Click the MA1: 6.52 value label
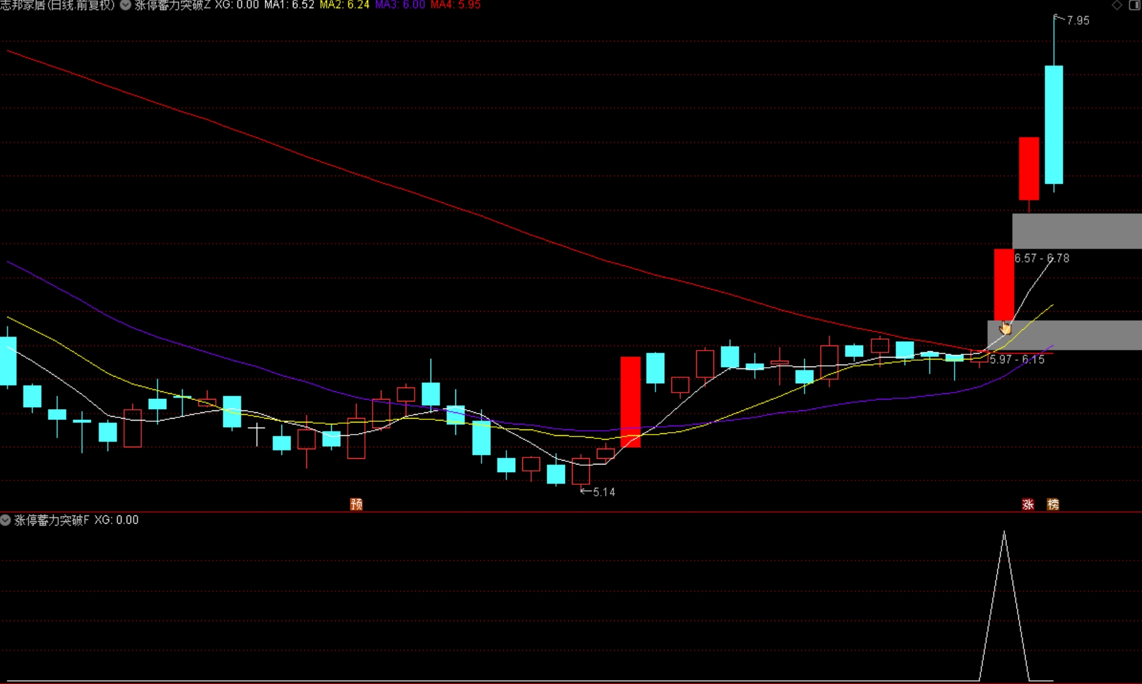 [x=289, y=5]
